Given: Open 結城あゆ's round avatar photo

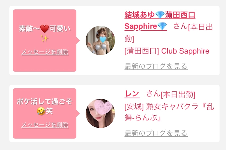Looking at the screenshot, I should 100,40.
